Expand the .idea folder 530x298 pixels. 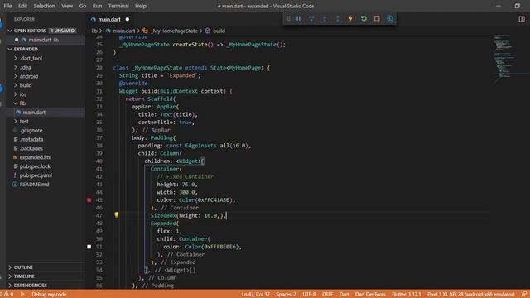[26, 68]
